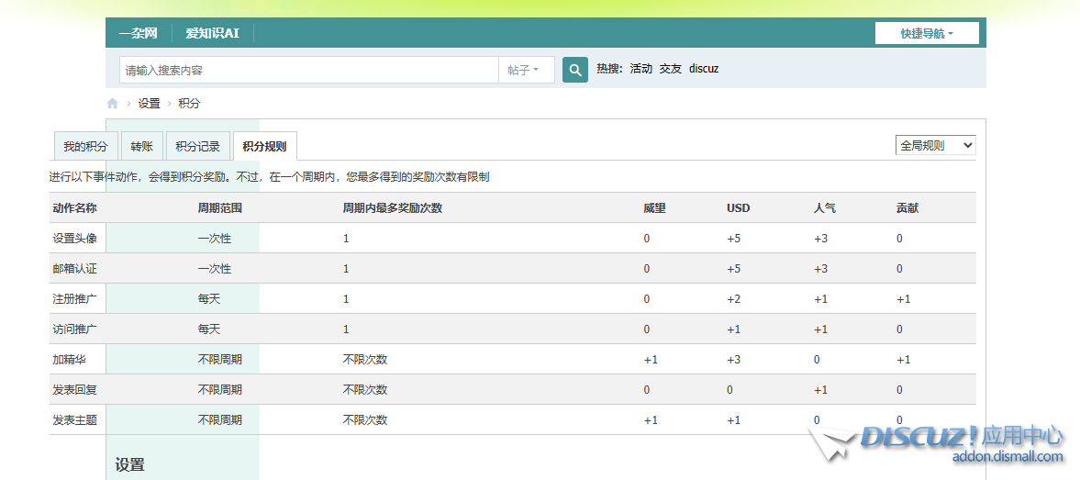Go to the 积分记录 tab
The height and width of the screenshot is (480, 1080).
pyautogui.click(x=197, y=147)
